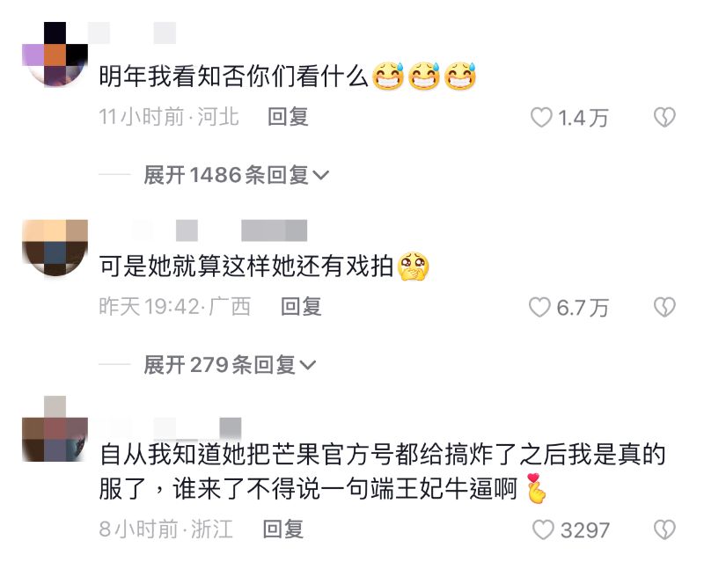The height and width of the screenshot is (562, 704).
Task: Reply to the 昨天19:42 comment
Action: pyautogui.click(x=301, y=307)
